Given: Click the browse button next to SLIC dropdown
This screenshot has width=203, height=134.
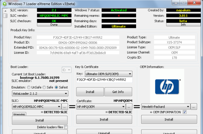Looking at the screenshot, I should coord(64,107).
